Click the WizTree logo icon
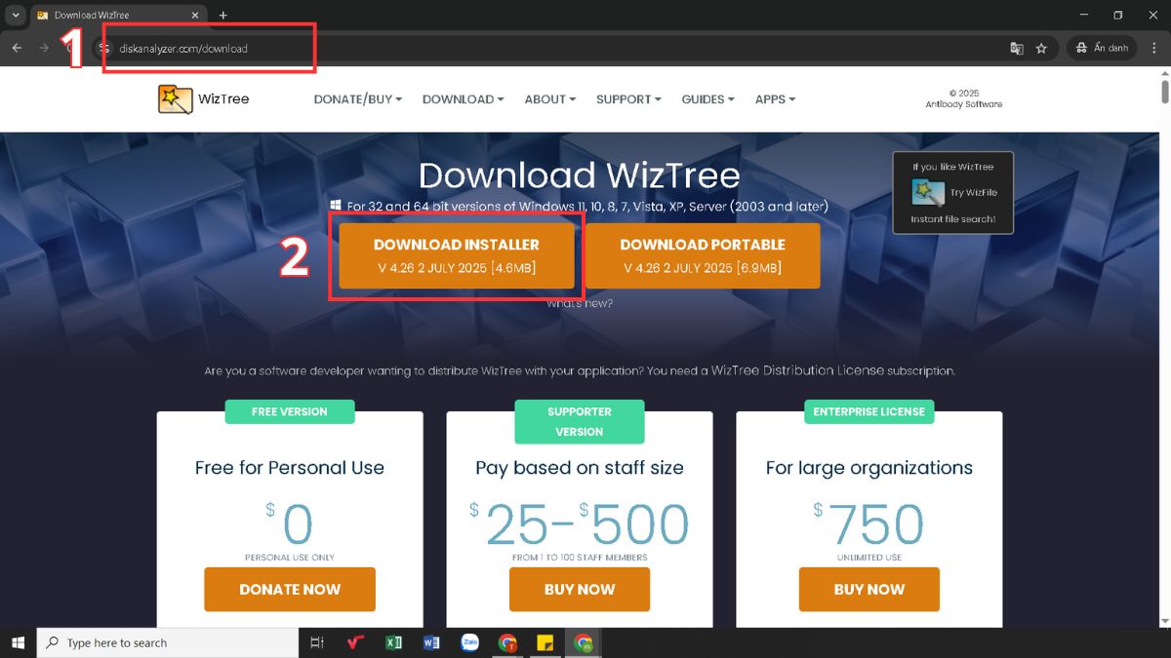This screenshot has height=658, width=1171. click(x=176, y=98)
